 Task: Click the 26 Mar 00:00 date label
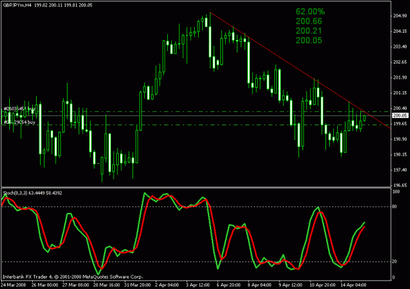[45, 285]
